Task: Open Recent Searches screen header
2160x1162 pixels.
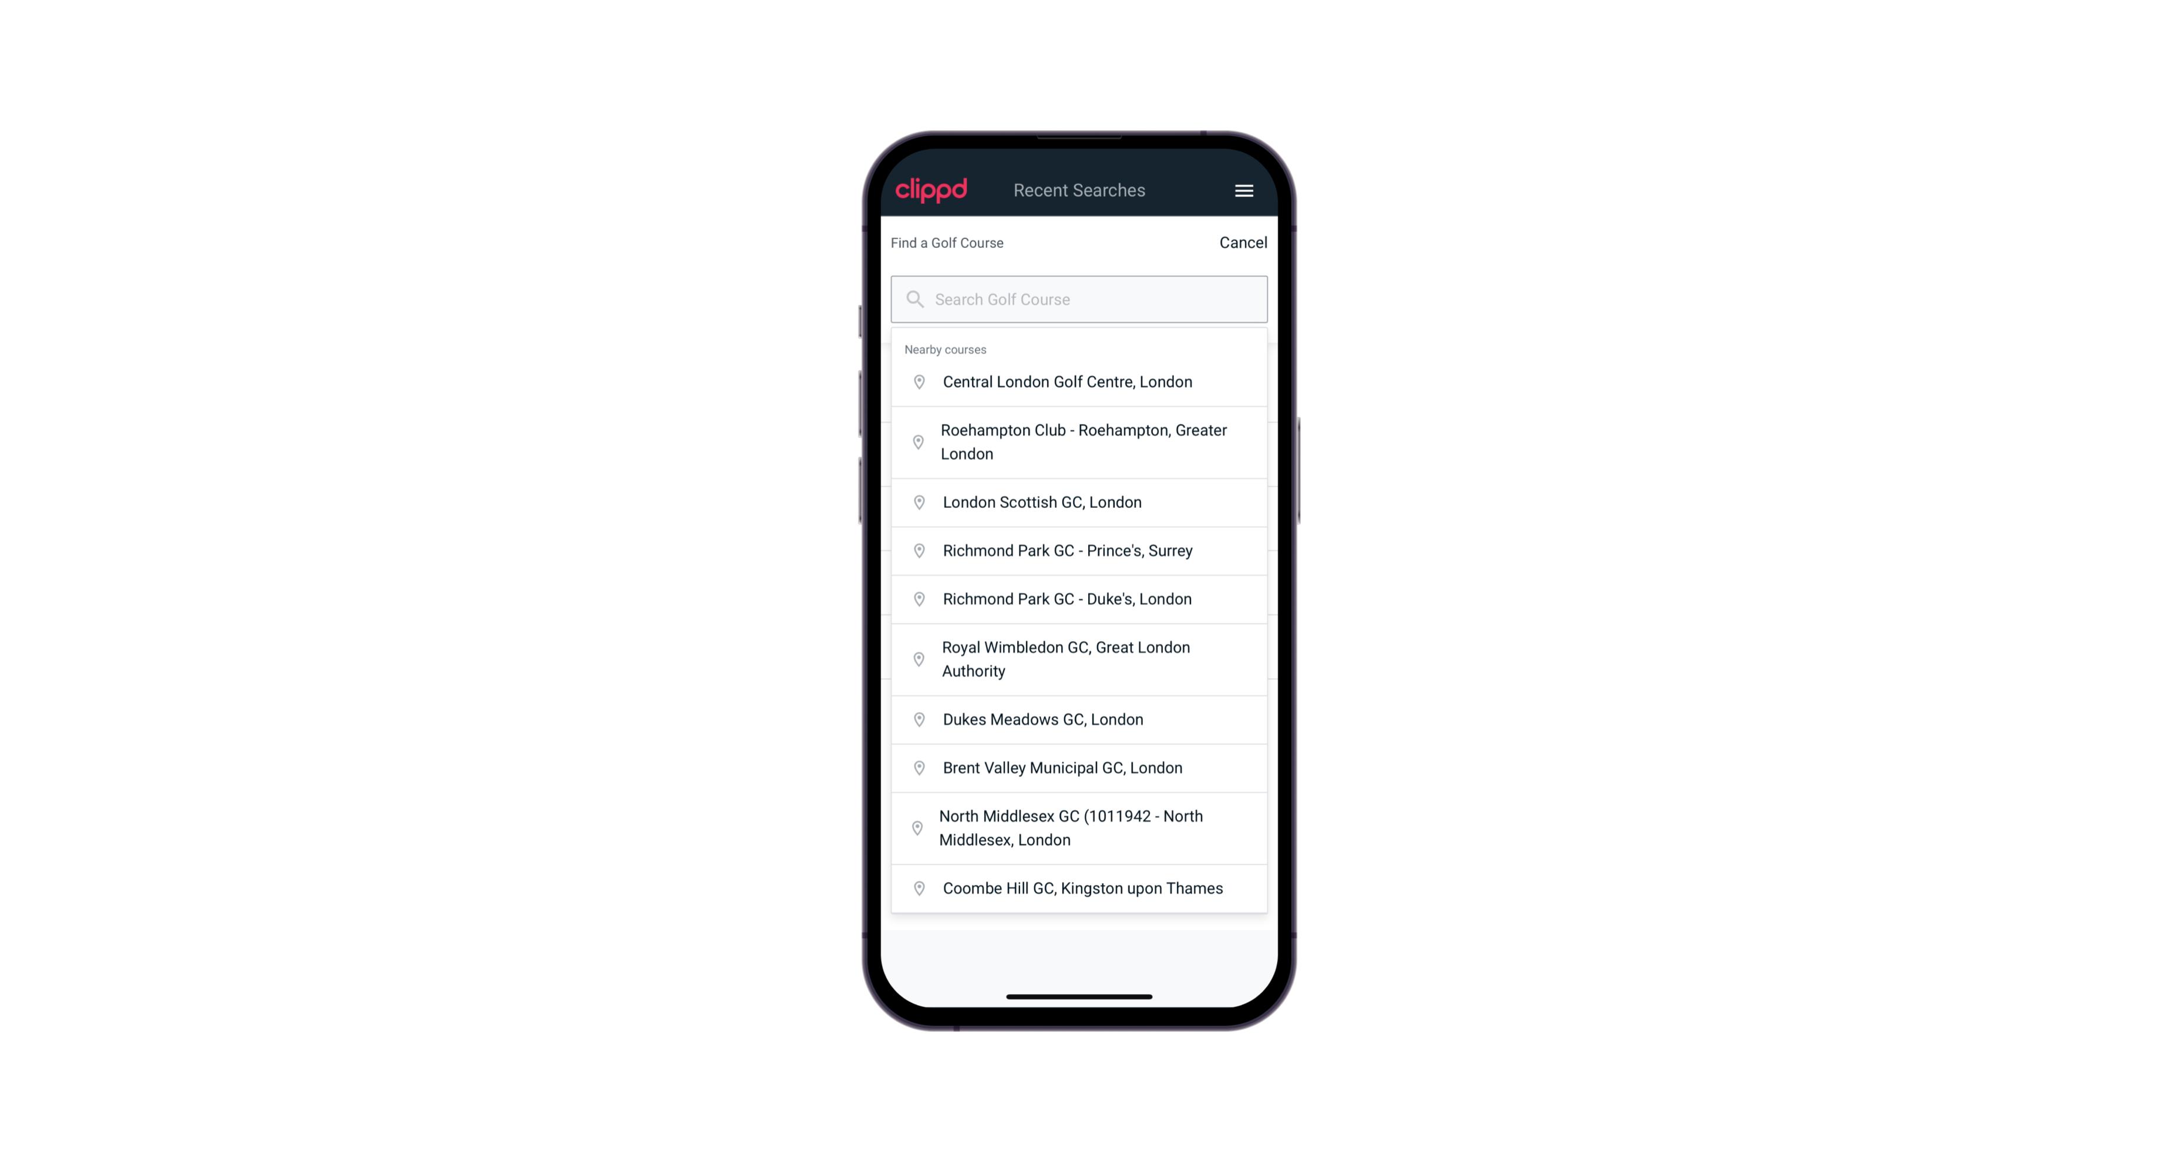Action: (1080, 190)
